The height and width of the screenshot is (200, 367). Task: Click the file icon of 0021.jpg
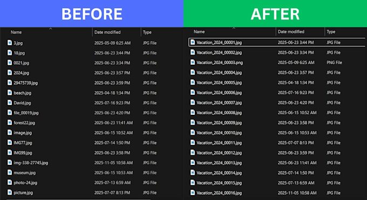point(10,63)
